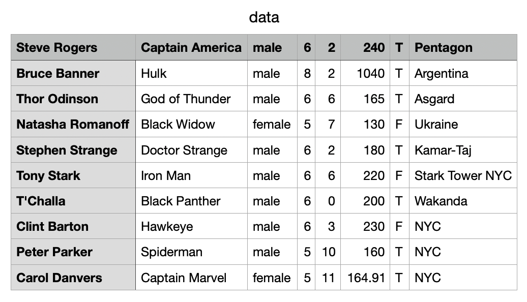Click the Stark Tower NYC cell
The height and width of the screenshot is (302, 527).
463,175
